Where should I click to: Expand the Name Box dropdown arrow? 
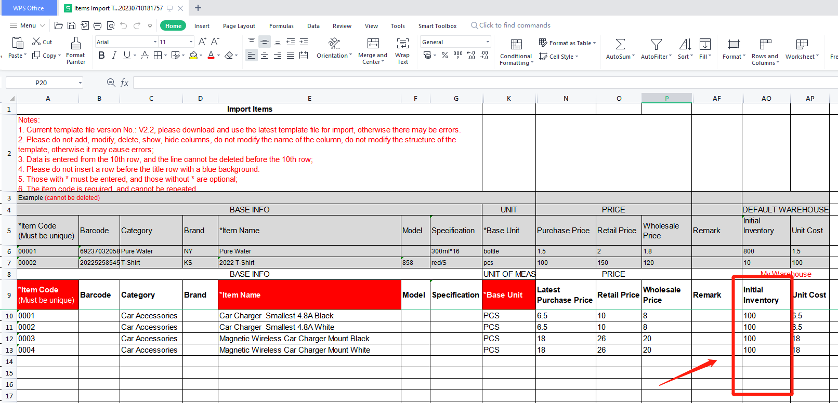80,83
